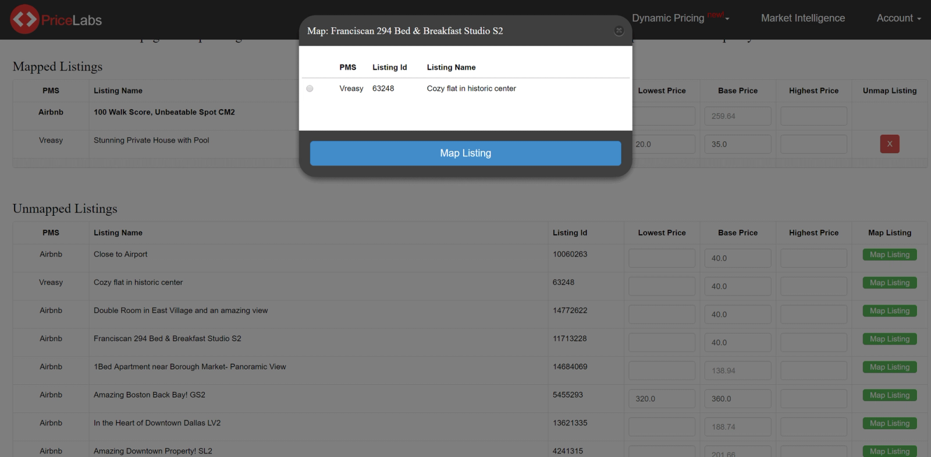
Task: Click Highest Price field for 100 Walk Score listing
Action: [x=813, y=116]
